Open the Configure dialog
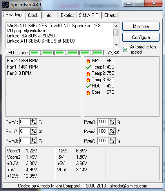165x191 pixels. pos(141,37)
